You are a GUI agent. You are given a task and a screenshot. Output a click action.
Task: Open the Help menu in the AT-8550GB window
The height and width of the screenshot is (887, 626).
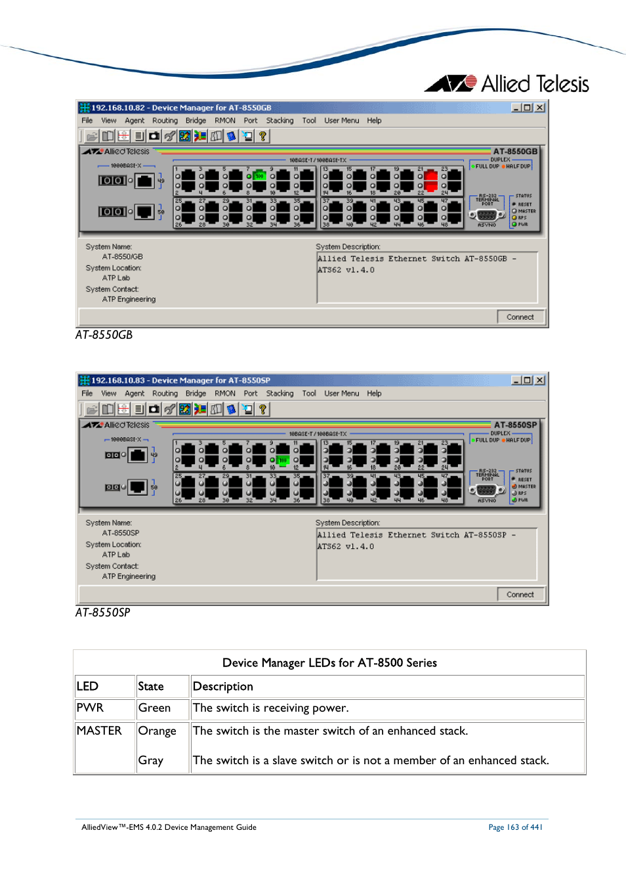tap(374, 121)
